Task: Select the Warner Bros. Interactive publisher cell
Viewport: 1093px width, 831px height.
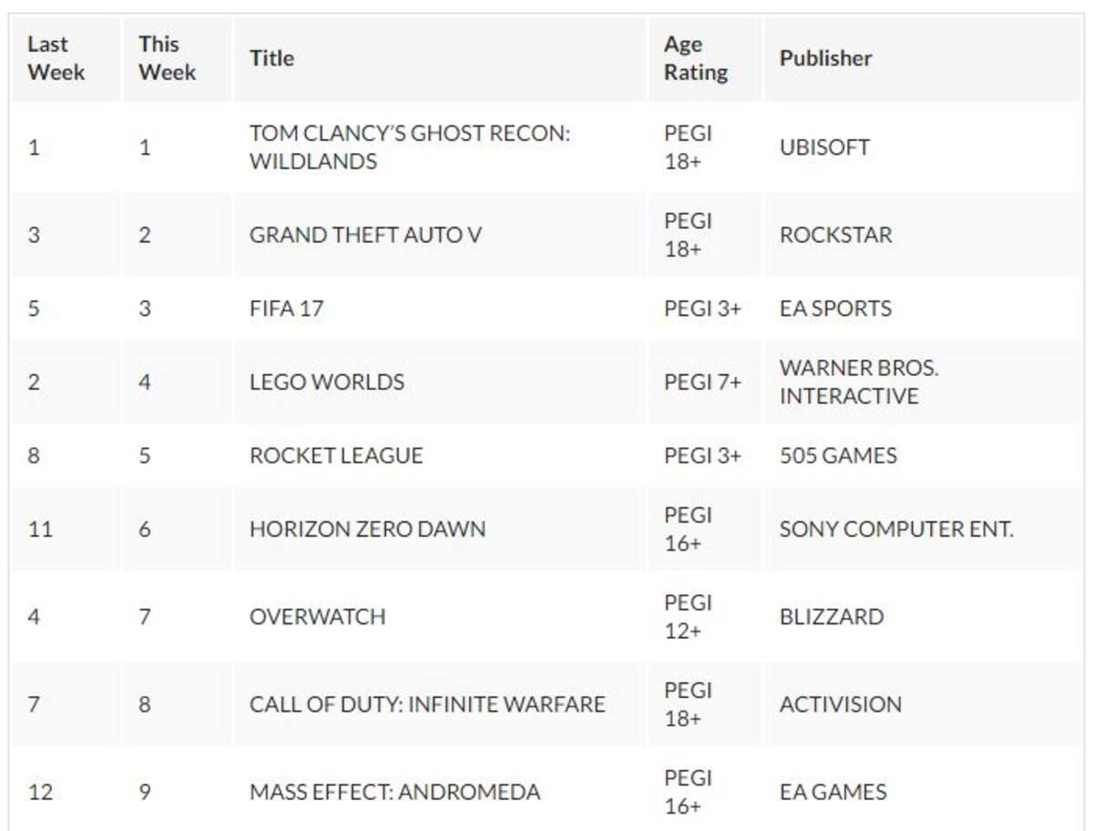Action: [x=923, y=382]
